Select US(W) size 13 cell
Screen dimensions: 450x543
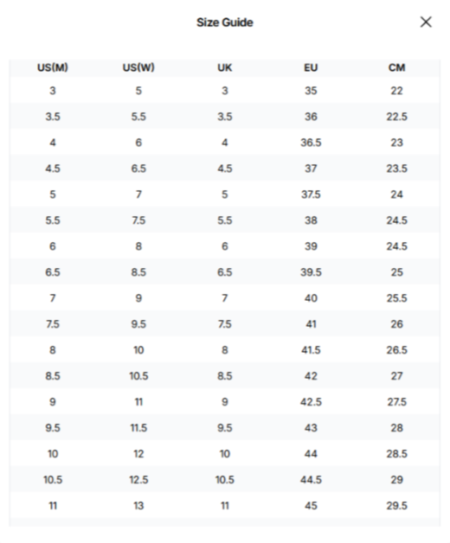(138, 506)
